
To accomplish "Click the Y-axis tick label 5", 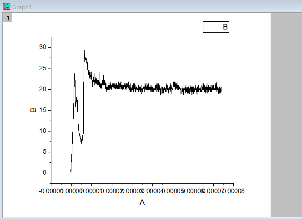I will (44, 152).
